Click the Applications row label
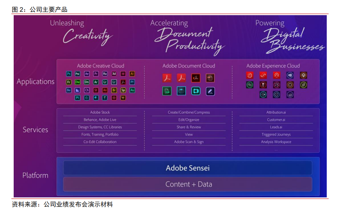The height and width of the screenshot is (219, 337). tap(36, 81)
